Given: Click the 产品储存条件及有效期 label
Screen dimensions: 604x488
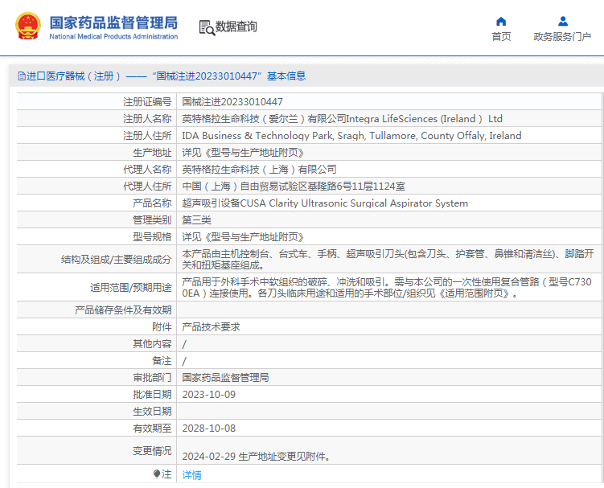Looking at the screenshot, I should (123, 310).
